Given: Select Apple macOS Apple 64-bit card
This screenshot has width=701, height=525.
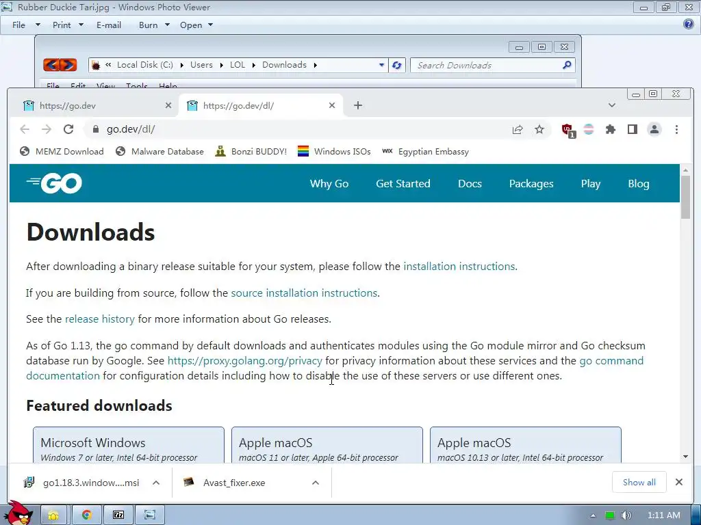Looking at the screenshot, I should point(327,445).
